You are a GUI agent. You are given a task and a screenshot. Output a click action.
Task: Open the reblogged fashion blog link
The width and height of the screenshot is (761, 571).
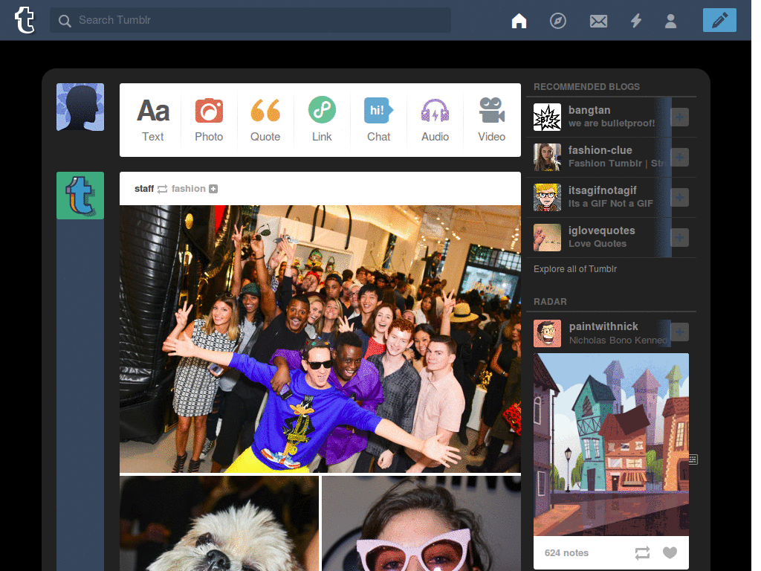[x=188, y=188]
